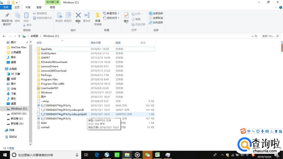Open the Open (打开) dropdown in ribbon

(x=137, y=14)
